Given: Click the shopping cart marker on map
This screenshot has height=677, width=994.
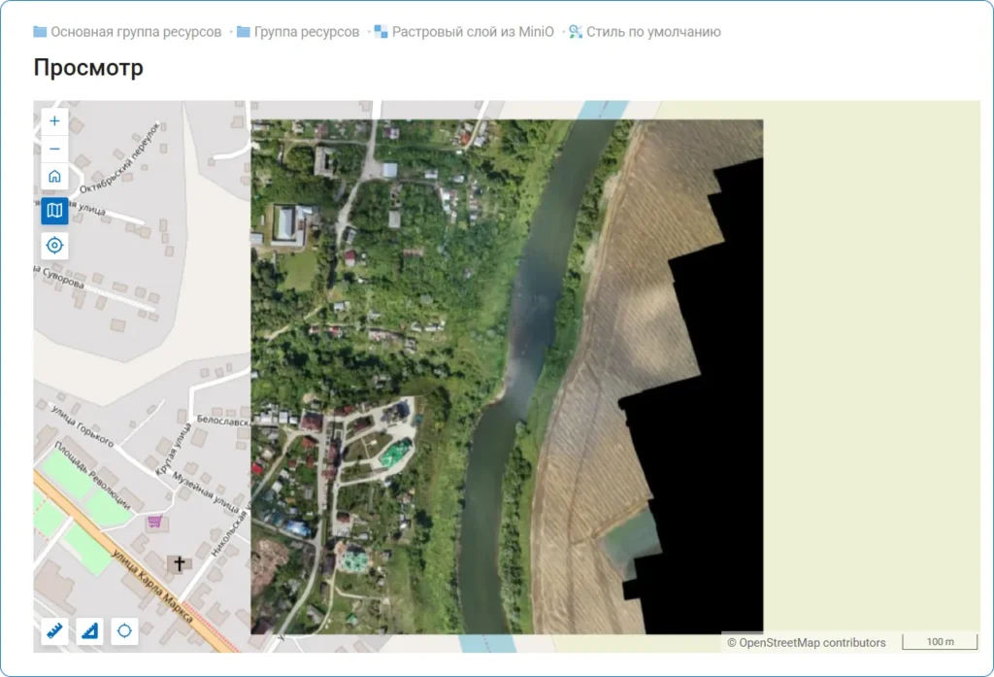Looking at the screenshot, I should [x=154, y=522].
